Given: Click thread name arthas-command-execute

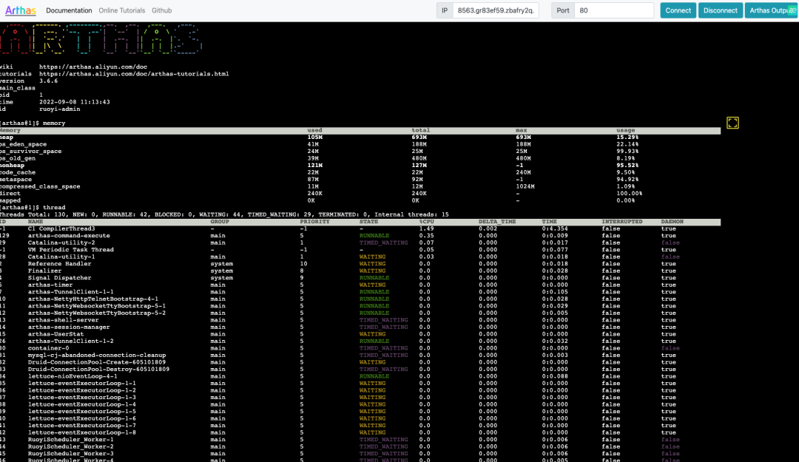Looking at the screenshot, I should [x=69, y=236].
